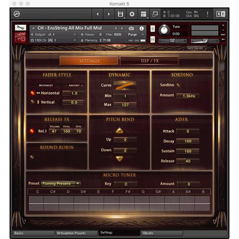
Task: Toggle the minimized view window icon
Action: tap(155, 14)
